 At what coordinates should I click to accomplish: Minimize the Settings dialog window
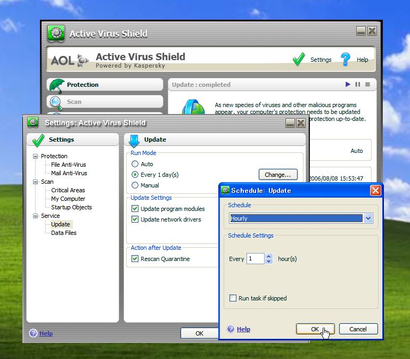pyautogui.click(x=290, y=123)
